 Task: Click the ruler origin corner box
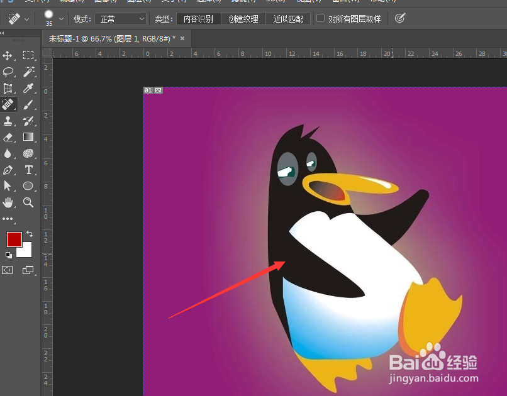48,53
